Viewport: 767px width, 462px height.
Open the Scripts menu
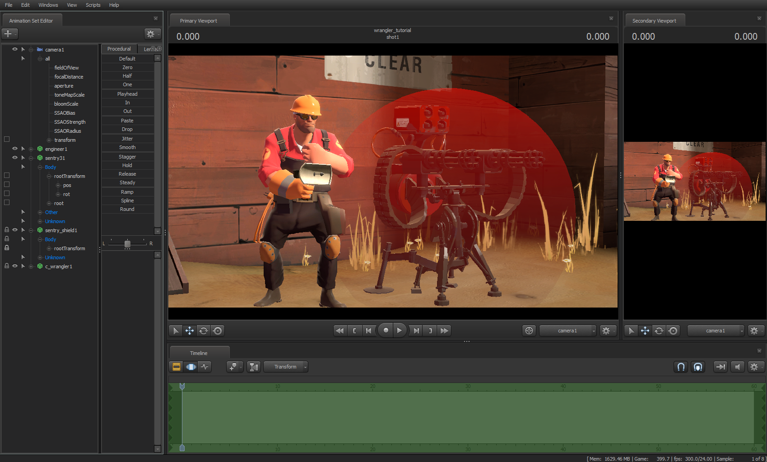pos(93,5)
